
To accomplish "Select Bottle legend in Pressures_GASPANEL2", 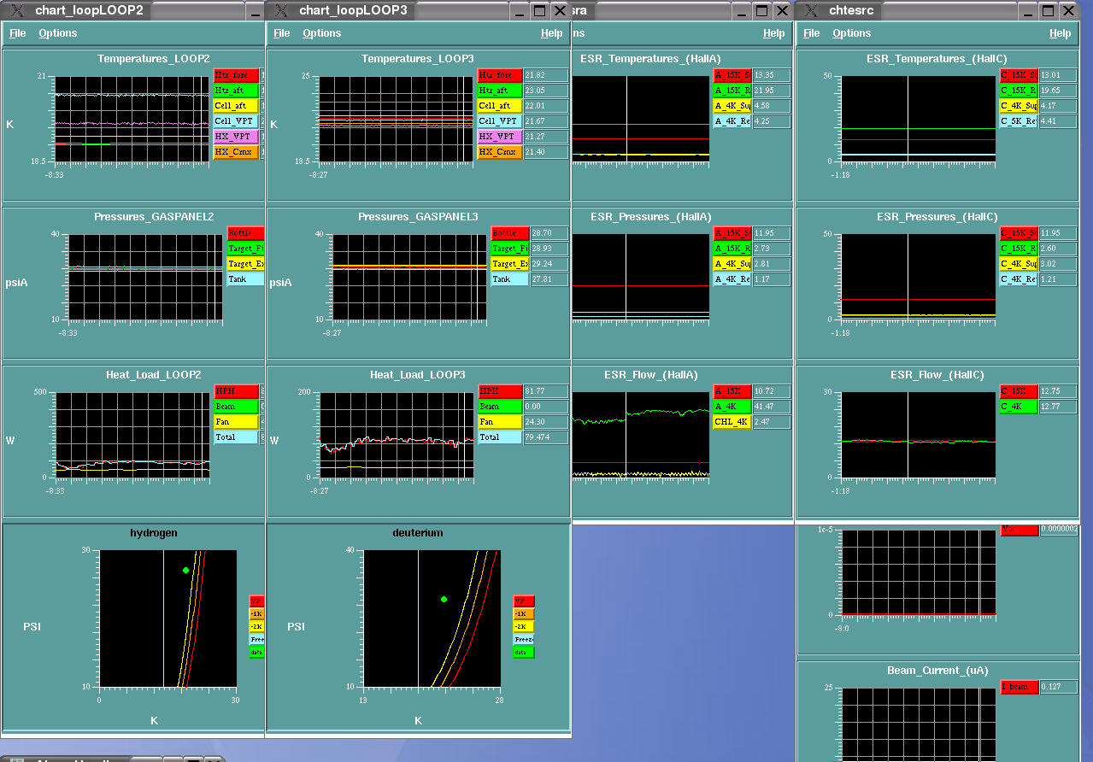I will (x=246, y=233).
